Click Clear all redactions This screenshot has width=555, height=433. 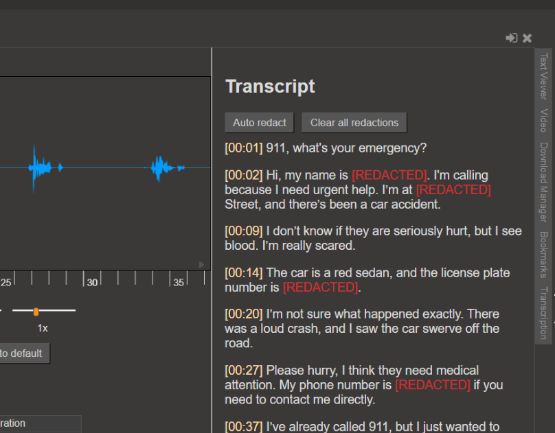pyautogui.click(x=354, y=123)
